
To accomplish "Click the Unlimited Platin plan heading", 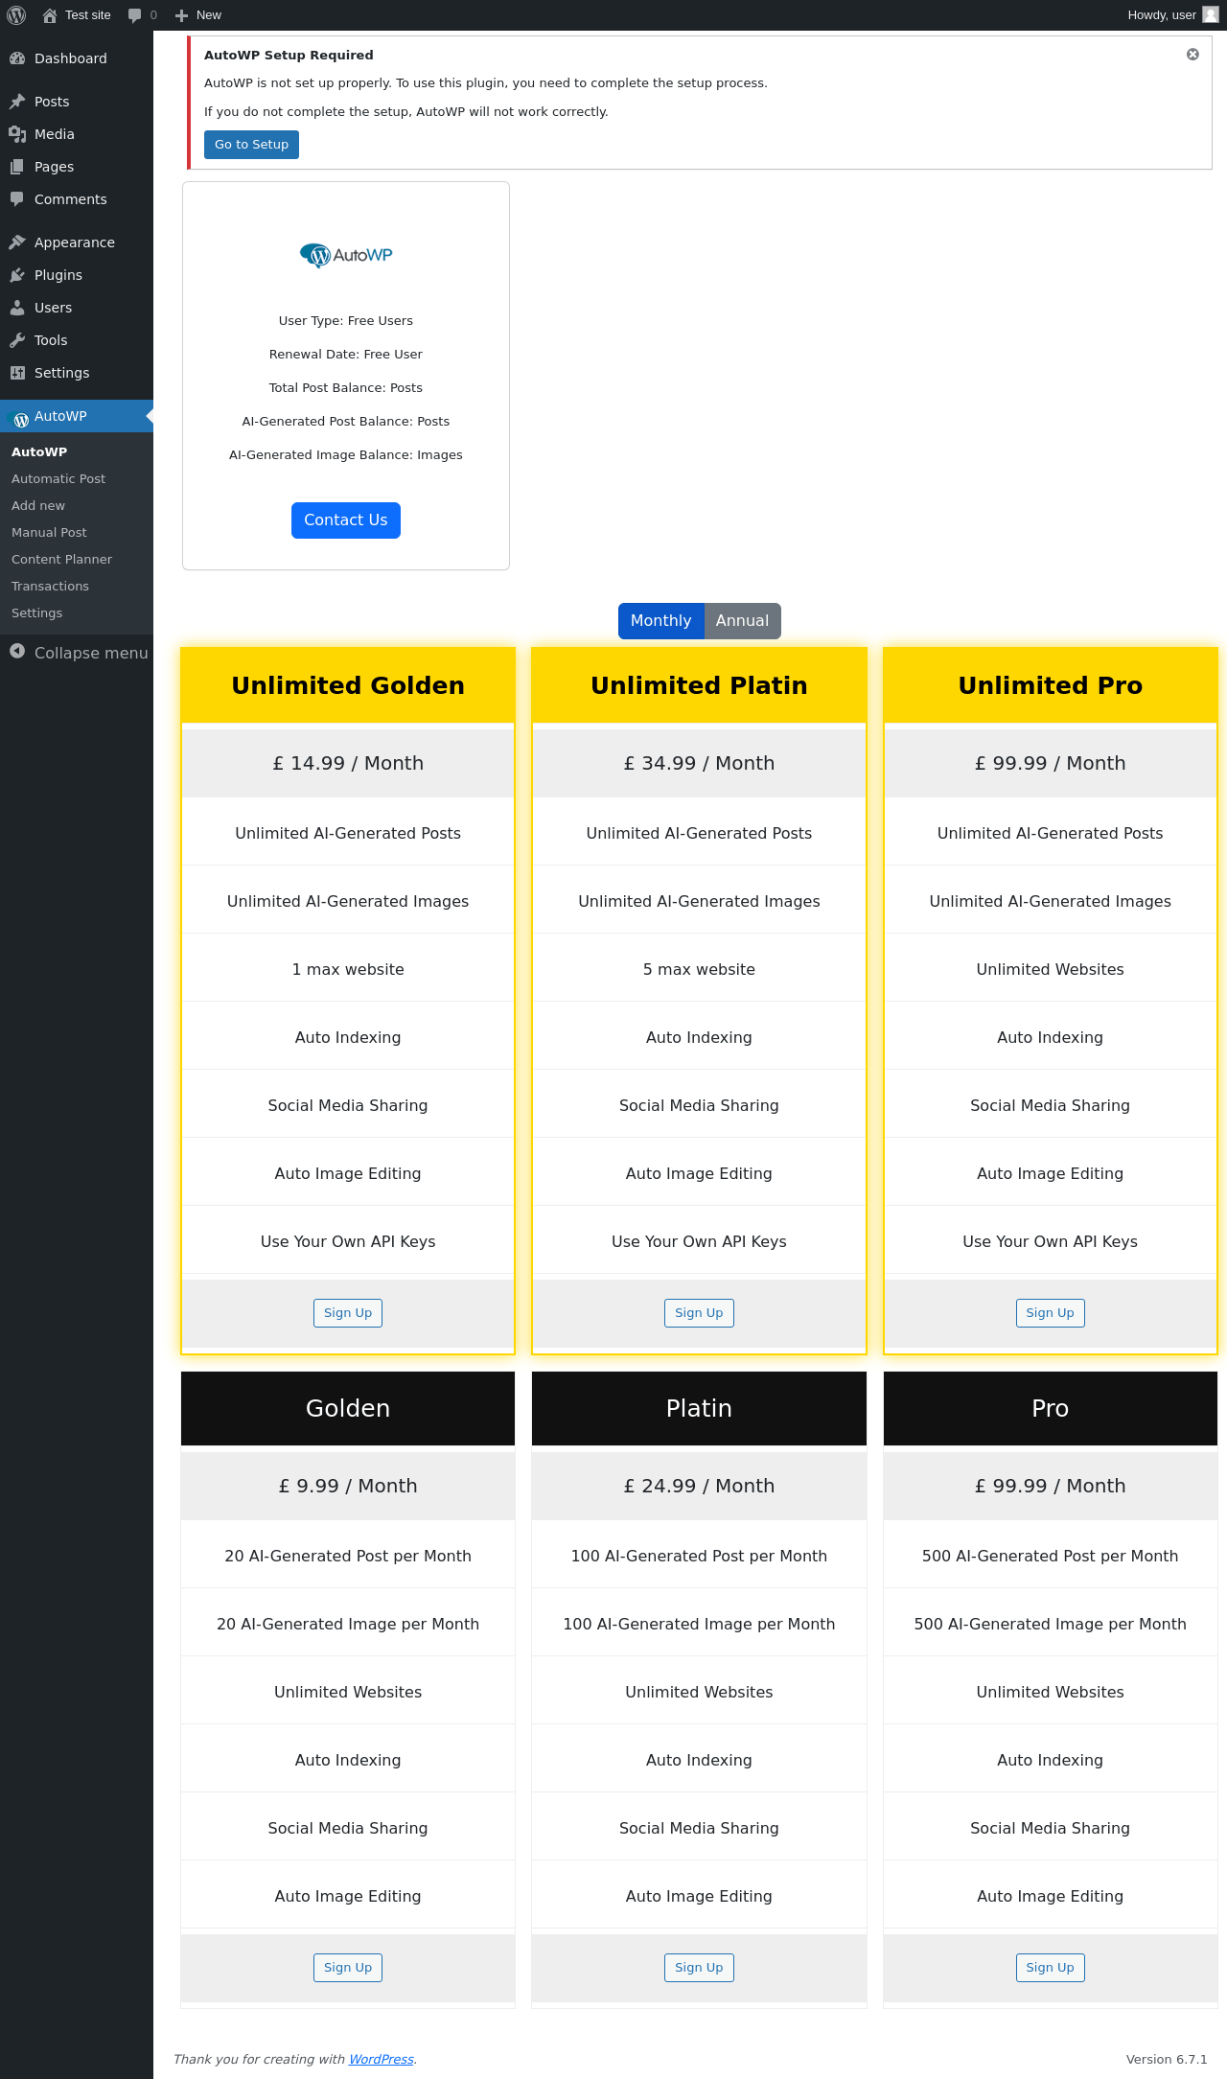I will pyautogui.click(x=699, y=685).
